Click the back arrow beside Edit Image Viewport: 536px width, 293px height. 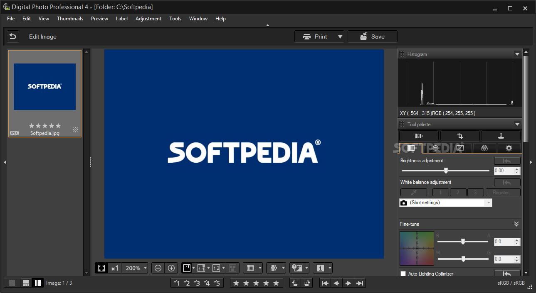[13, 37]
